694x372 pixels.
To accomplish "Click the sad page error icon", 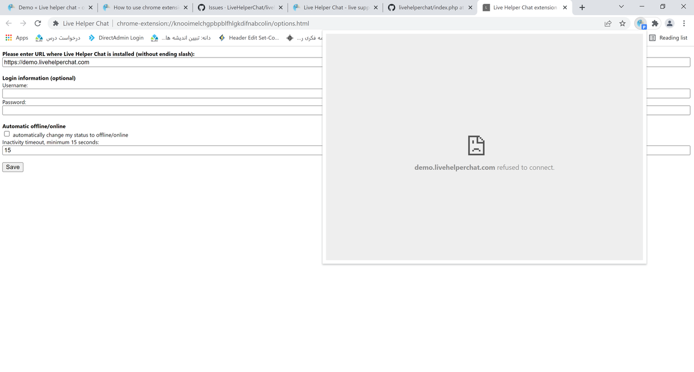I will pos(476,145).
